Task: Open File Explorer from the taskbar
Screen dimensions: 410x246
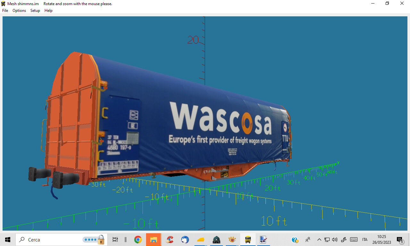Action: (x=153, y=240)
